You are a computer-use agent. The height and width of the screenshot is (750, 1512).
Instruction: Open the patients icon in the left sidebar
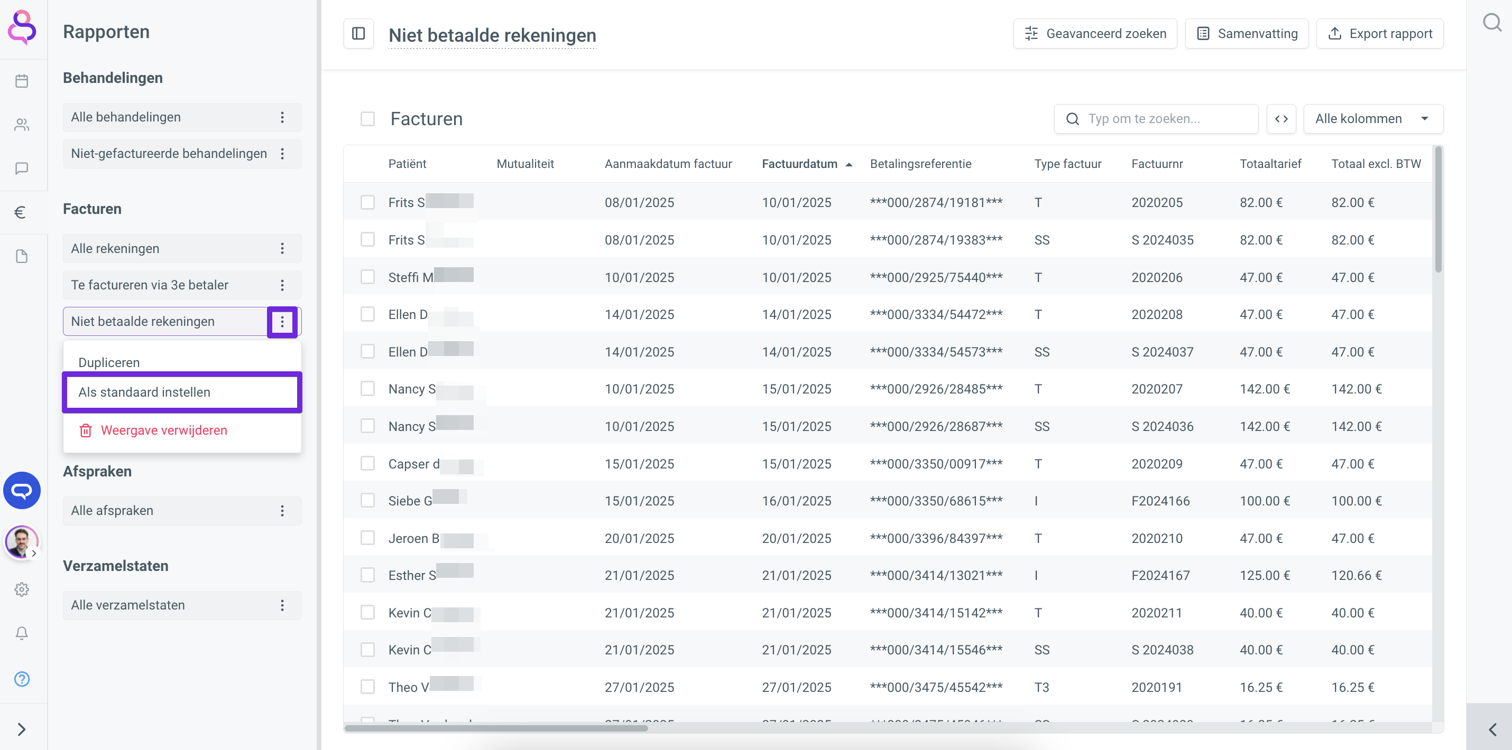point(22,124)
